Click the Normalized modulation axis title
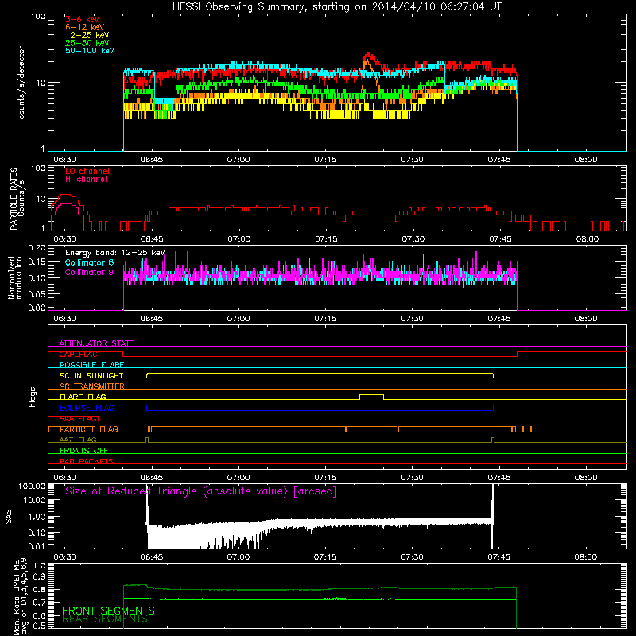The width and height of the screenshot is (636, 636). point(15,277)
